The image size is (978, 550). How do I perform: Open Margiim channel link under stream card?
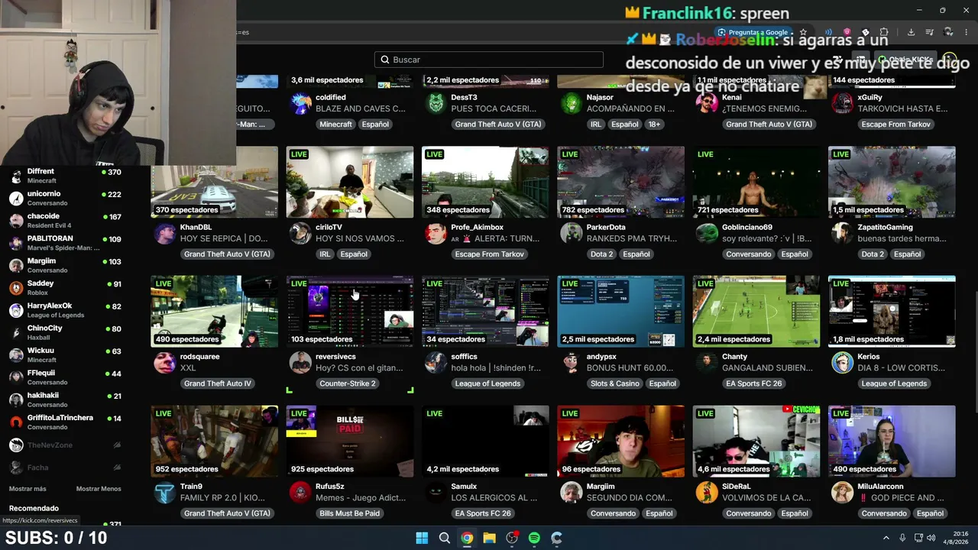[x=601, y=487]
